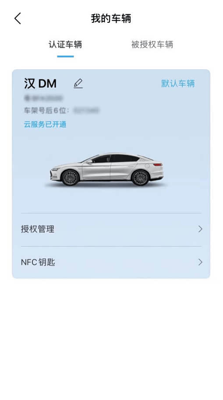Tap the car's rear wheel

[140, 178]
